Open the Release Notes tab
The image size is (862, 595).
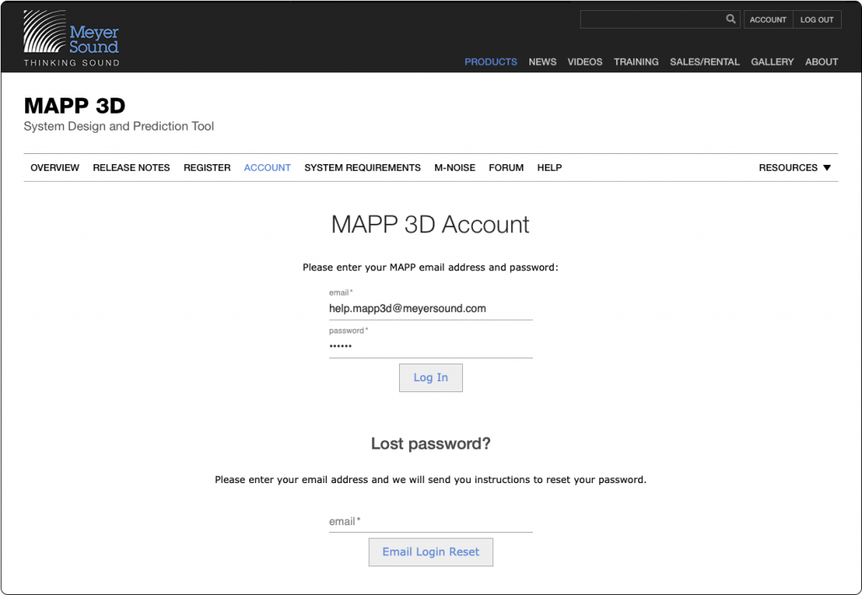[x=131, y=167]
